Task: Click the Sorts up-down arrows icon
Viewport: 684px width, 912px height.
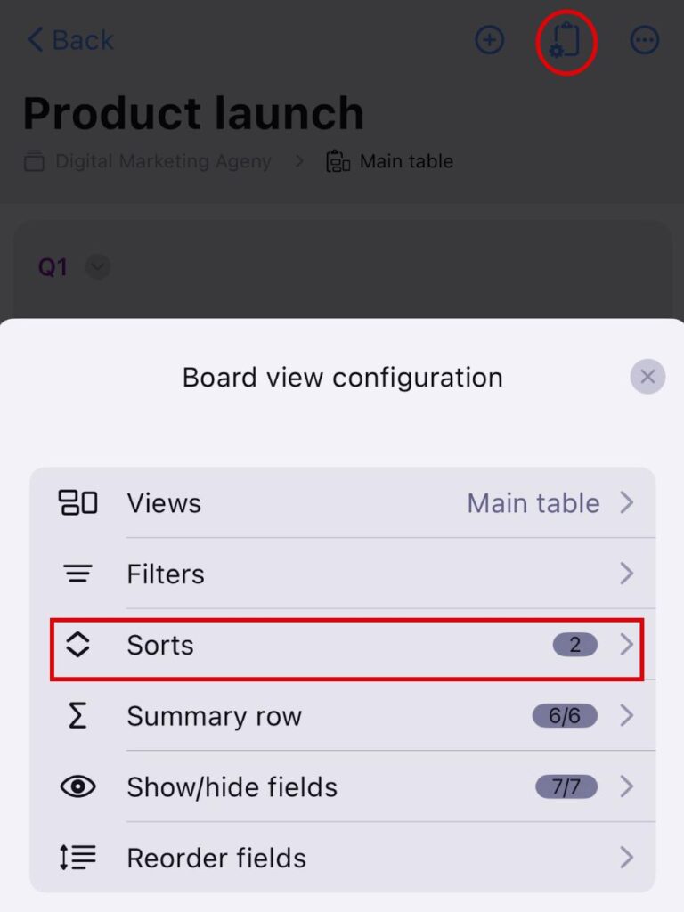Action: (x=78, y=645)
